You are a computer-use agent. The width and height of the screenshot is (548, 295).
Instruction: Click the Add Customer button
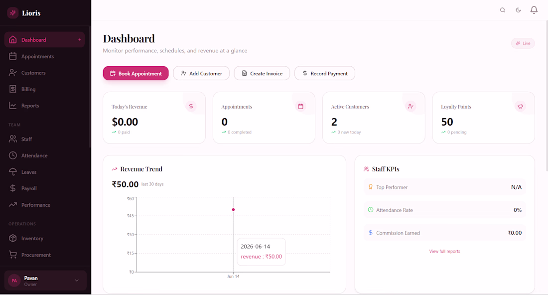coord(201,73)
